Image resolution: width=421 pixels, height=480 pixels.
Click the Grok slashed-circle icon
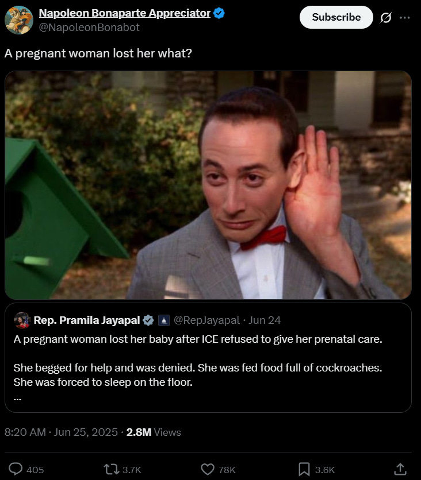click(x=386, y=17)
